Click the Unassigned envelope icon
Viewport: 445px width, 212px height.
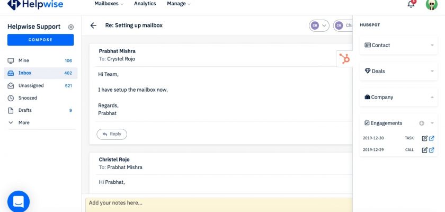[x=11, y=85]
